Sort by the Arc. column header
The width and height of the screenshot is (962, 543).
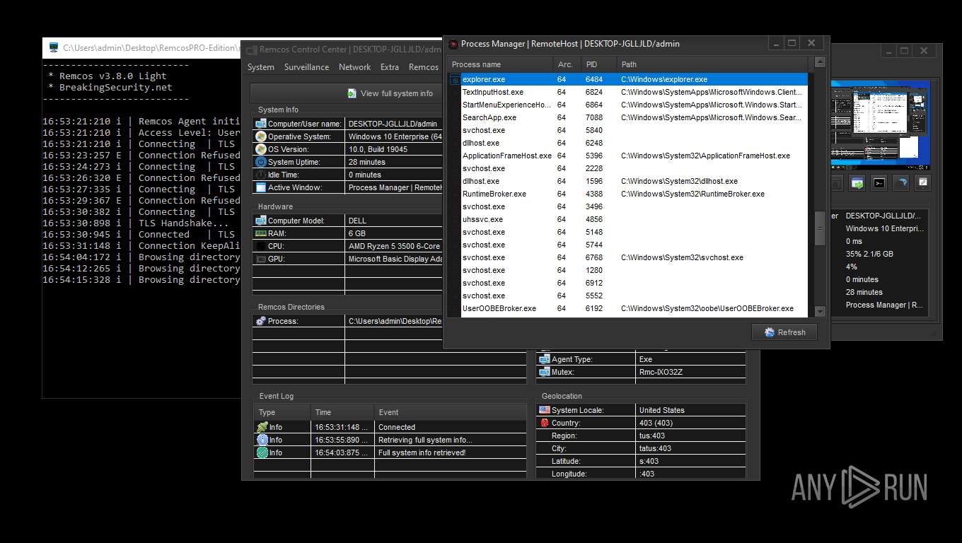click(567, 64)
